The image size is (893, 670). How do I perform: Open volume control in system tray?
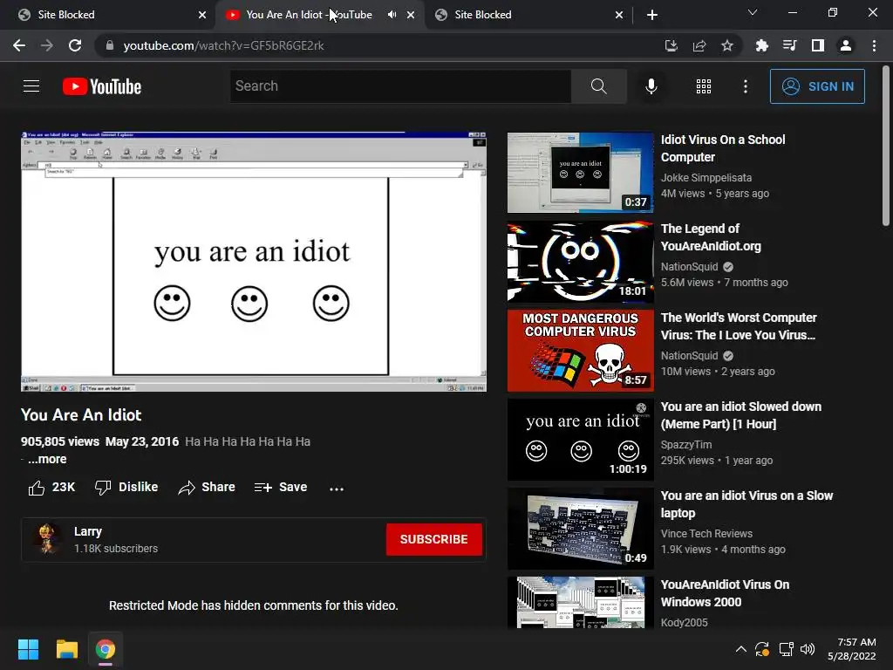coord(808,649)
